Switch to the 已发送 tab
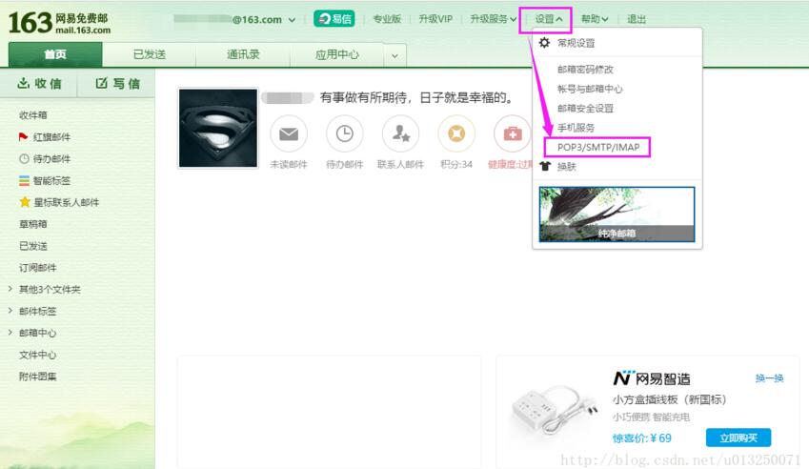The width and height of the screenshot is (809, 469). pos(149,54)
